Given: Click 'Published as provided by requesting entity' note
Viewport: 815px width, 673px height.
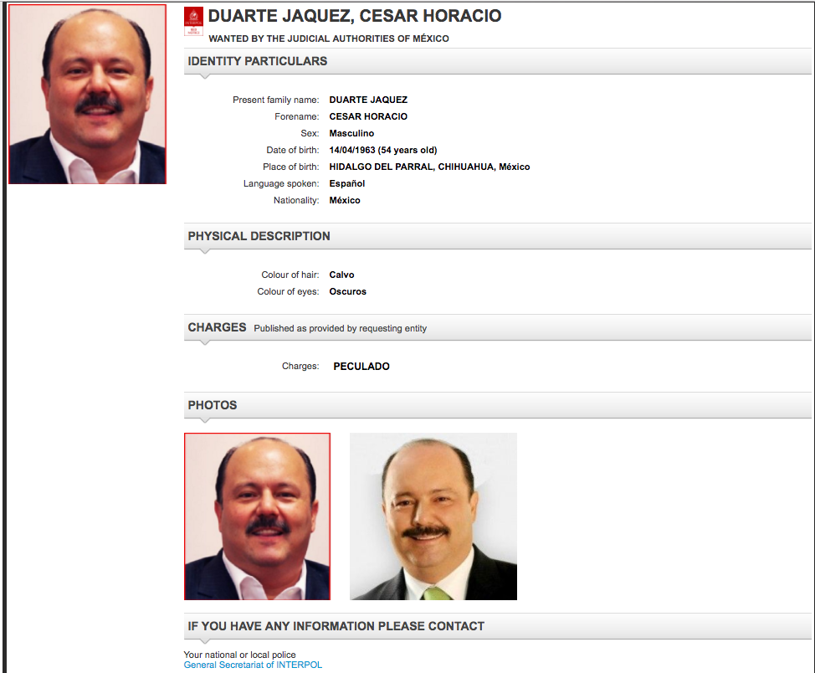Looking at the screenshot, I should click(340, 328).
